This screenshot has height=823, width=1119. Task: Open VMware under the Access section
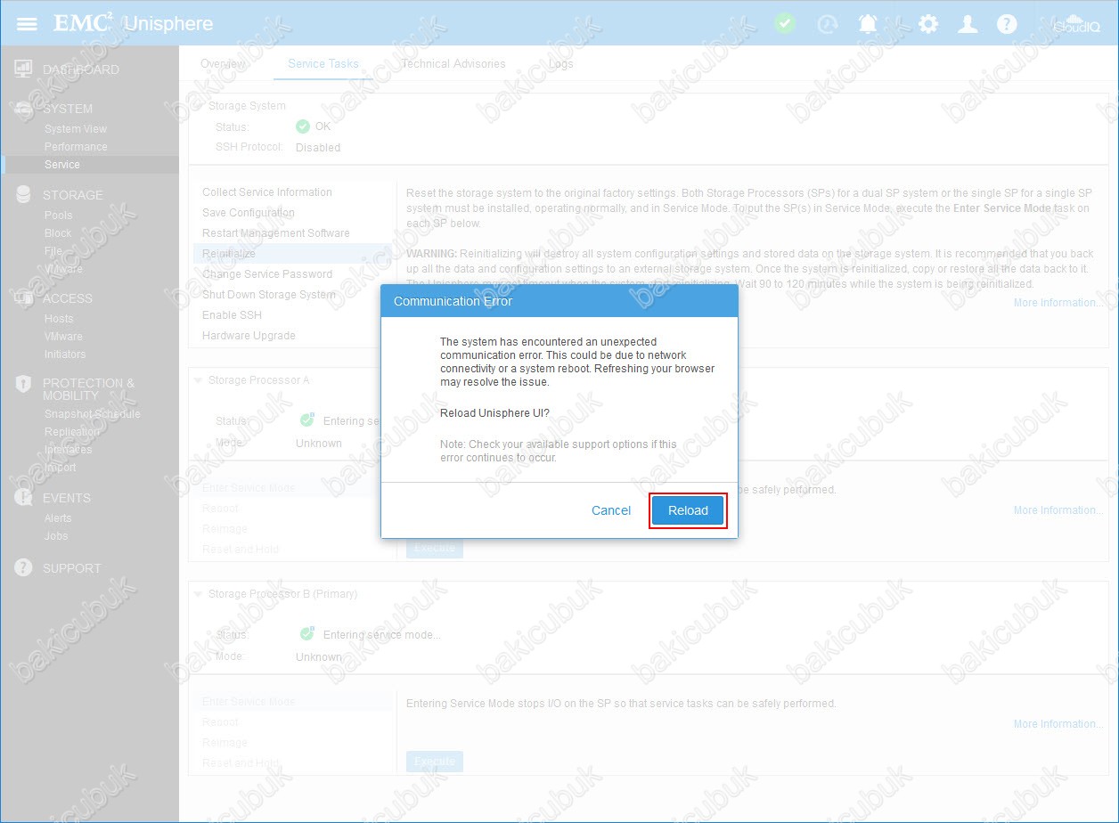point(63,337)
